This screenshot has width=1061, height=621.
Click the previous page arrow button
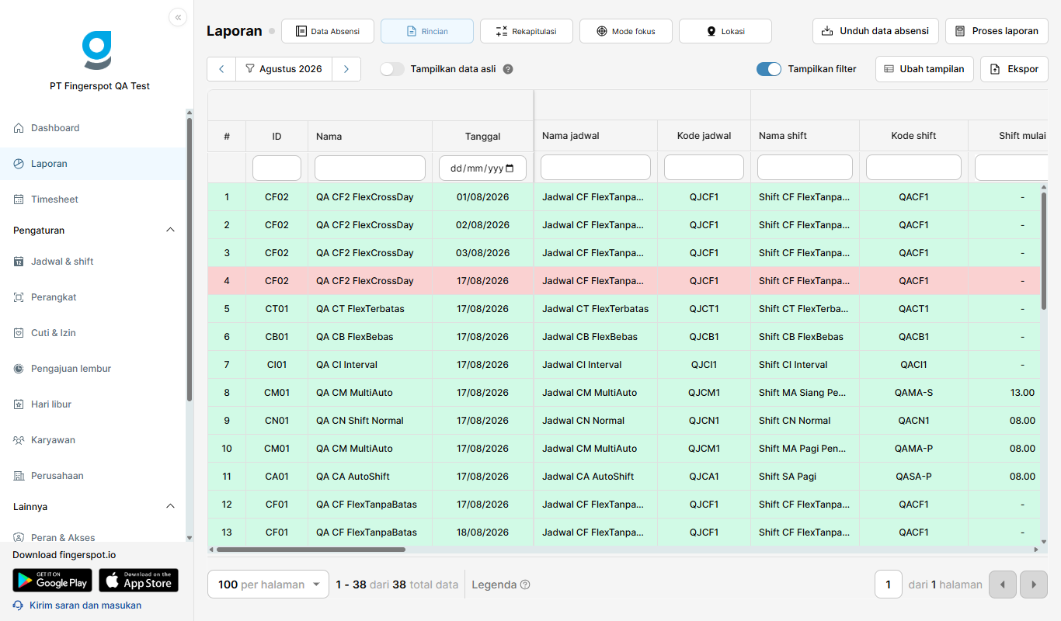click(1003, 585)
